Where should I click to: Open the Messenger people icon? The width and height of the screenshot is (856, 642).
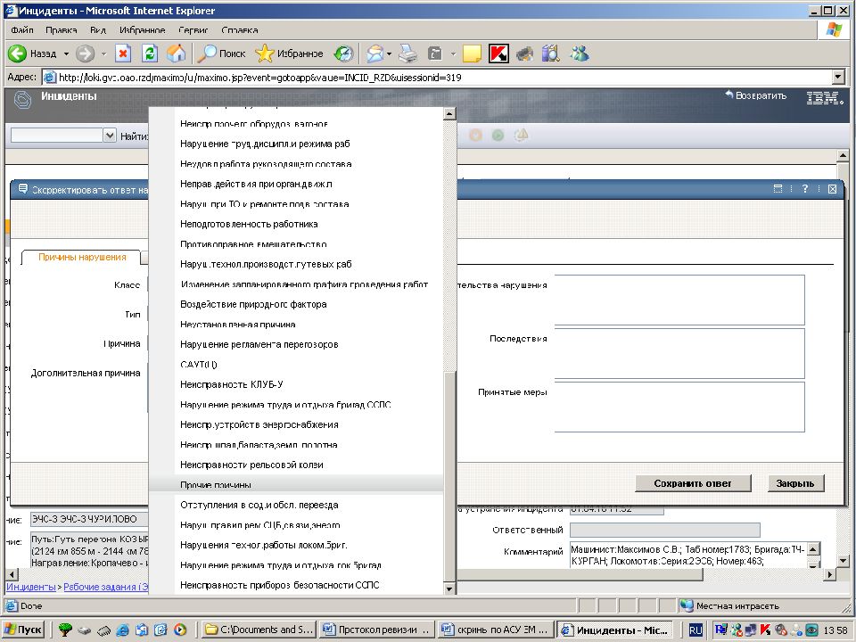[x=580, y=53]
